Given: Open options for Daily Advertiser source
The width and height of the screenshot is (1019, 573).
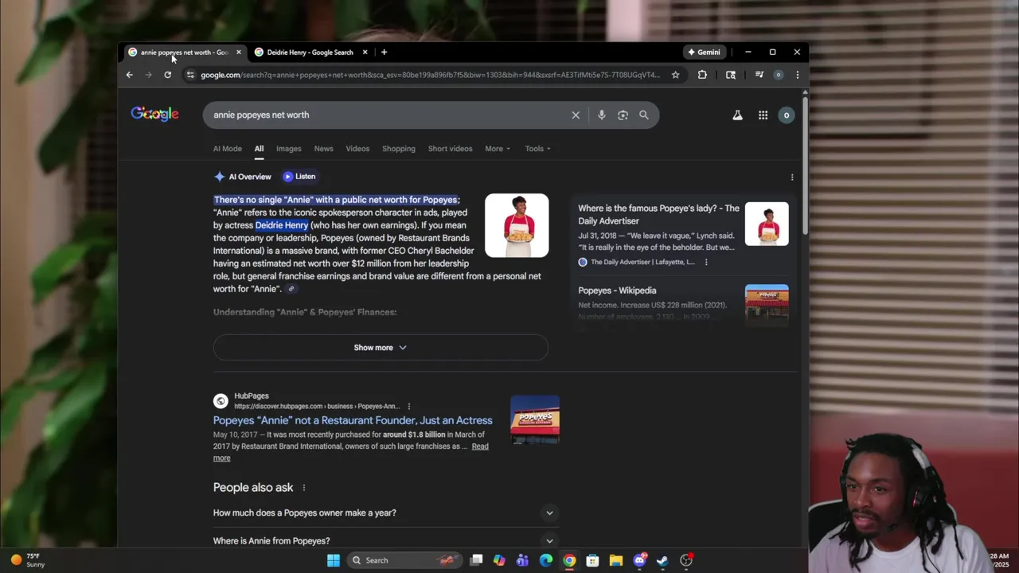Looking at the screenshot, I should pos(705,262).
